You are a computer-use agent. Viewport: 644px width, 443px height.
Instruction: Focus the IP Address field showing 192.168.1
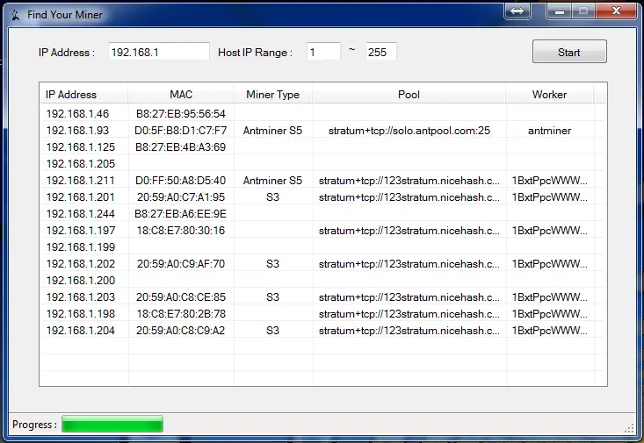click(x=158, y=52)
